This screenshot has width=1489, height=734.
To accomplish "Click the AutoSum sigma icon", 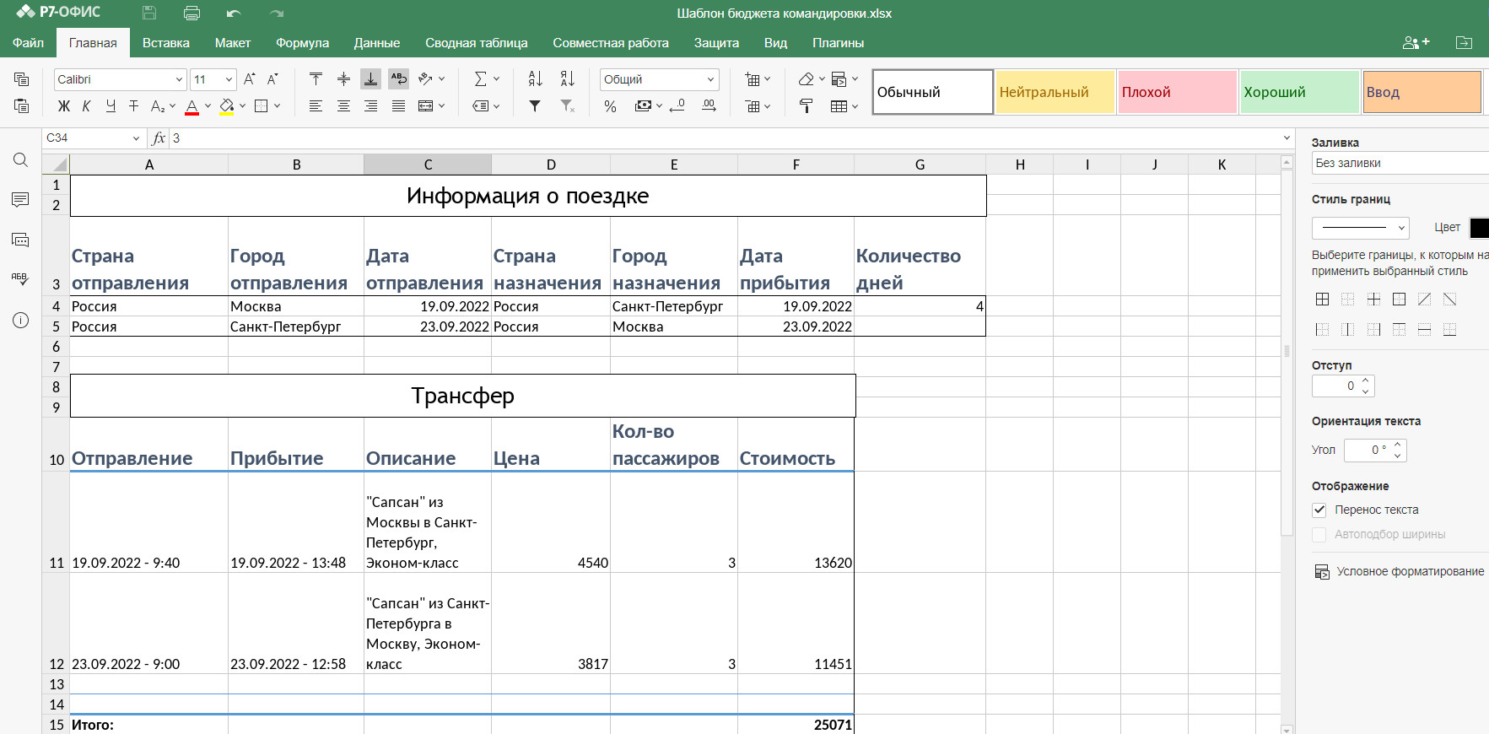I will [480, 79].
